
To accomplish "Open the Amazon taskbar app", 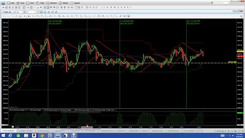I will tap(34, 135).
